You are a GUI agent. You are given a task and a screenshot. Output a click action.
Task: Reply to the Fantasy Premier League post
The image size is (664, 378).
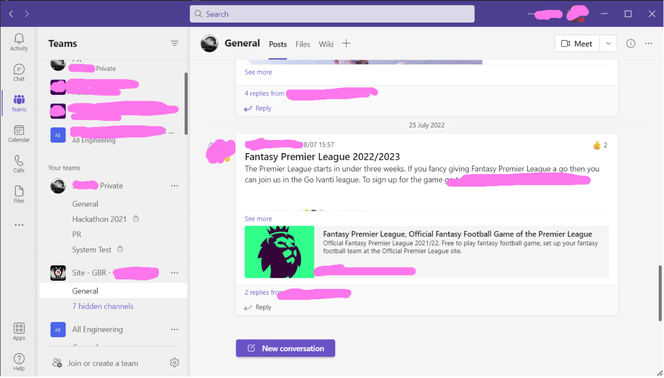point(258,307)
